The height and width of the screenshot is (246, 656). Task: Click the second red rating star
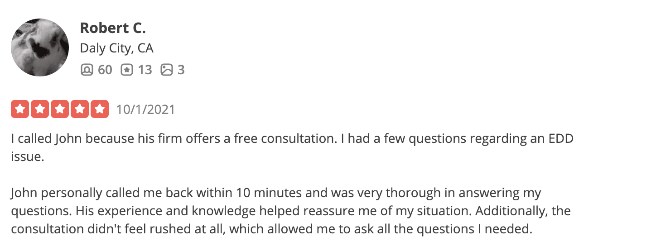click(40, 109)
